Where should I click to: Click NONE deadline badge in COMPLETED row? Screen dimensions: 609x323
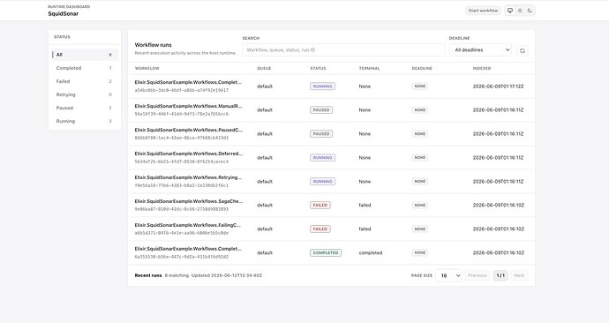pyautogui.click(x=420, y=252)
